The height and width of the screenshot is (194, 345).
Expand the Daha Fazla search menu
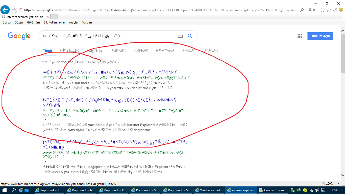(x=165, y=51)
